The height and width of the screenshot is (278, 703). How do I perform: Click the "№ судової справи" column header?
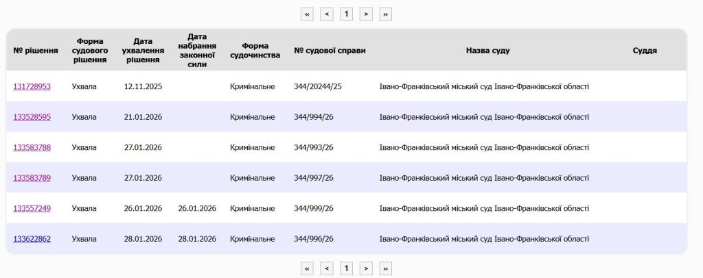tap(330, 51)
